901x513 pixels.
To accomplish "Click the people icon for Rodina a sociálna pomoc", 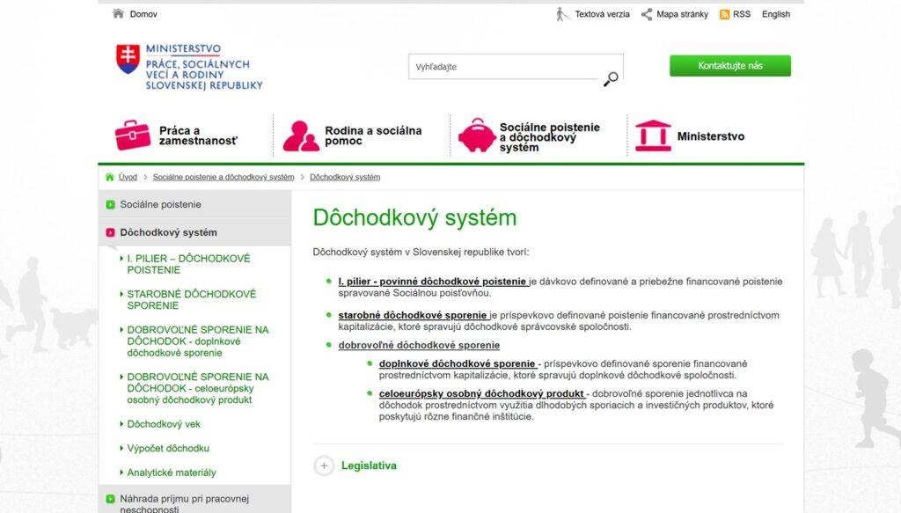I will pyautogui.click(x=300, y=136).
